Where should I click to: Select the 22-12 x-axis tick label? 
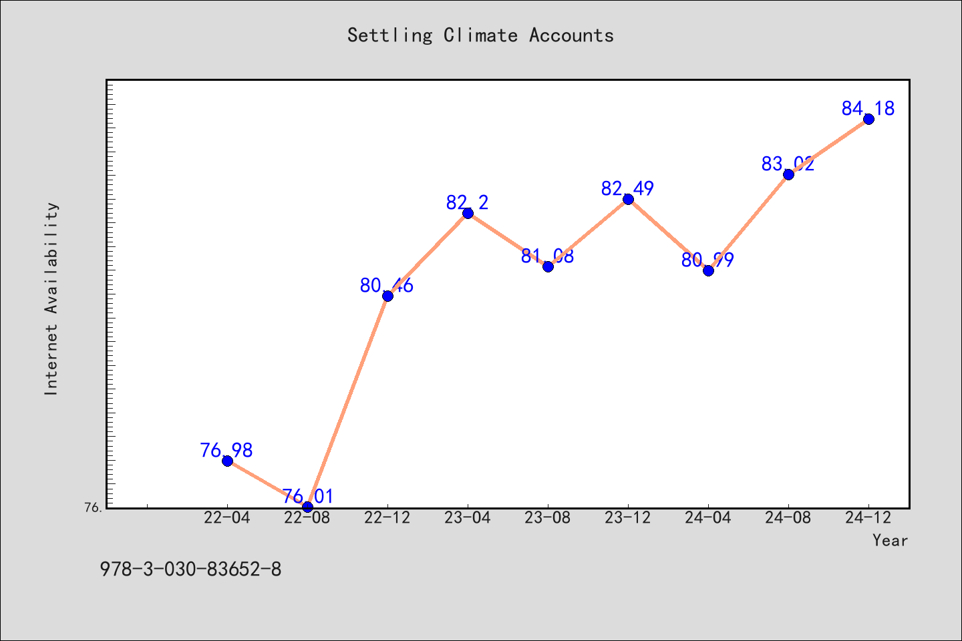point(387,517)
